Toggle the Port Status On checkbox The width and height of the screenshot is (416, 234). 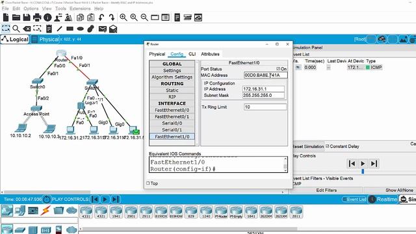tap(278, 69)
